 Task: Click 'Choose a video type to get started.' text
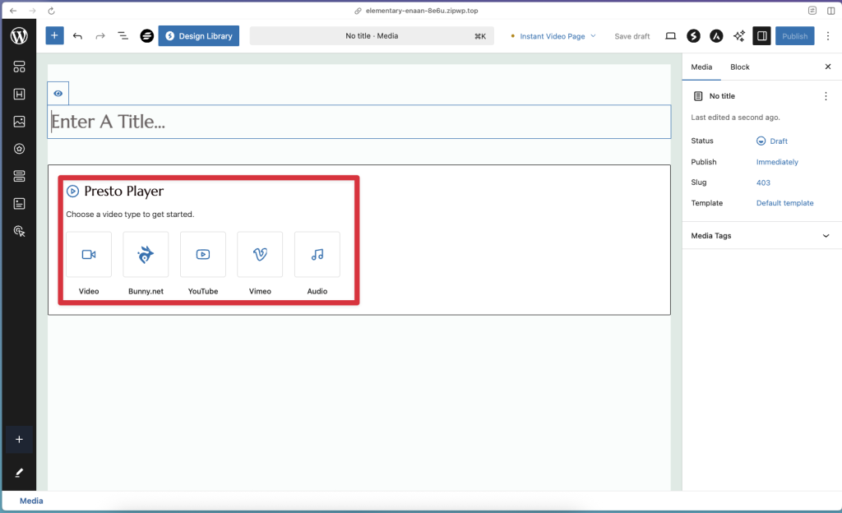pos(130,214)
